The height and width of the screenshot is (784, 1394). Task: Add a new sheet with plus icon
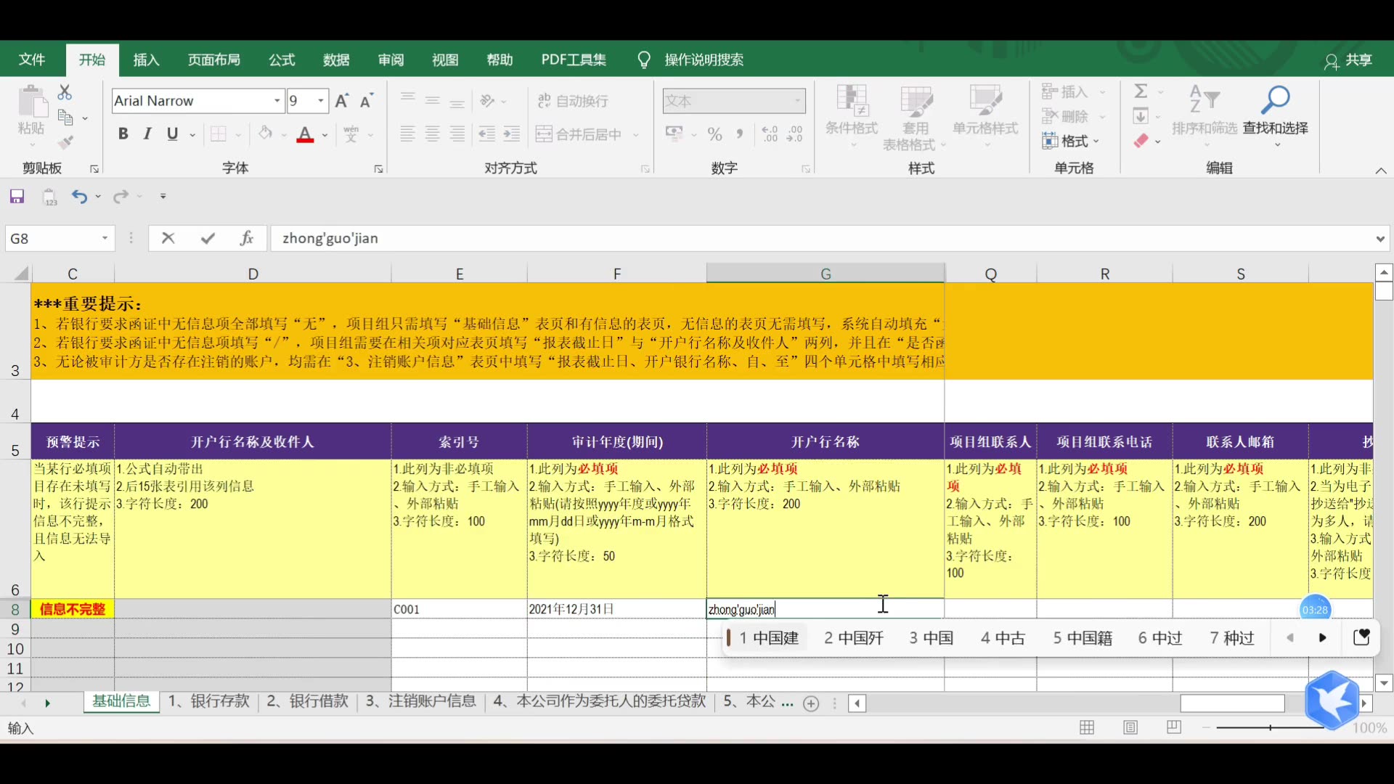click(x=811, y=703)
